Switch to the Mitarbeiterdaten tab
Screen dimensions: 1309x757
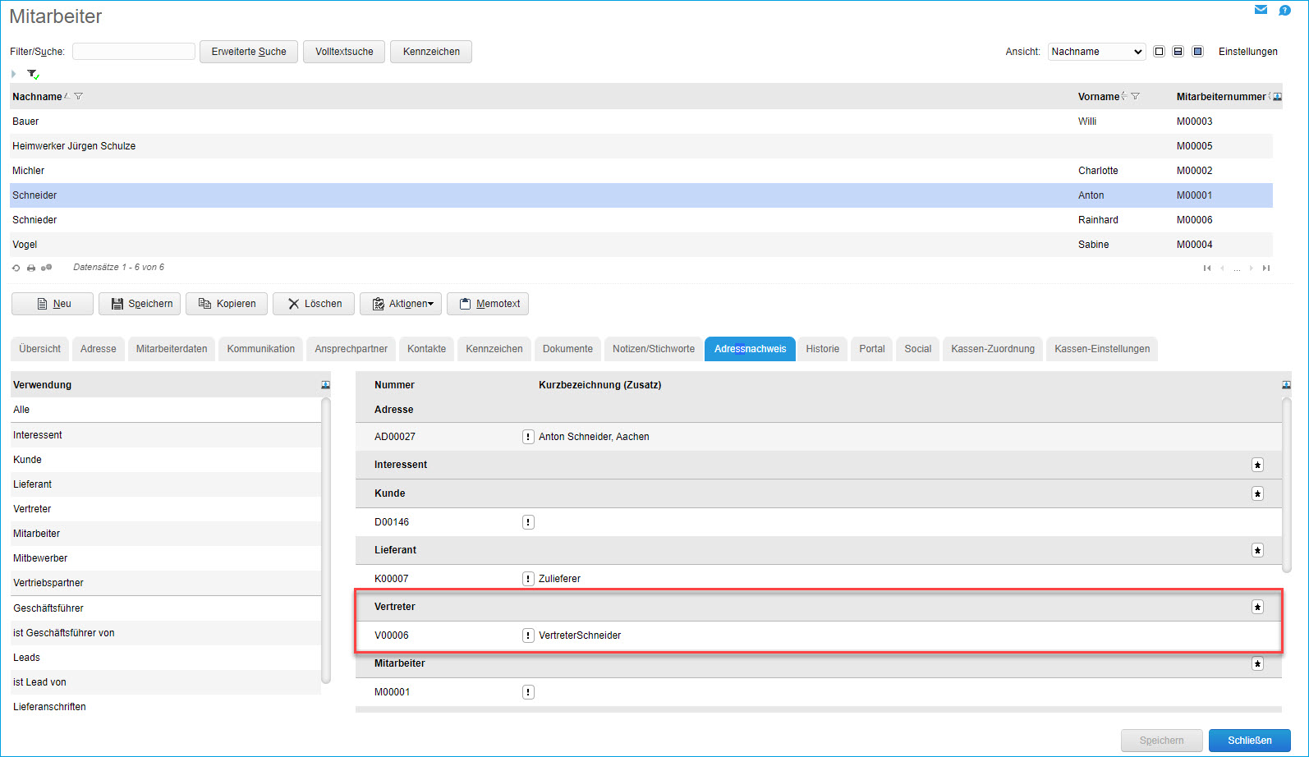[x=172, y=349]
